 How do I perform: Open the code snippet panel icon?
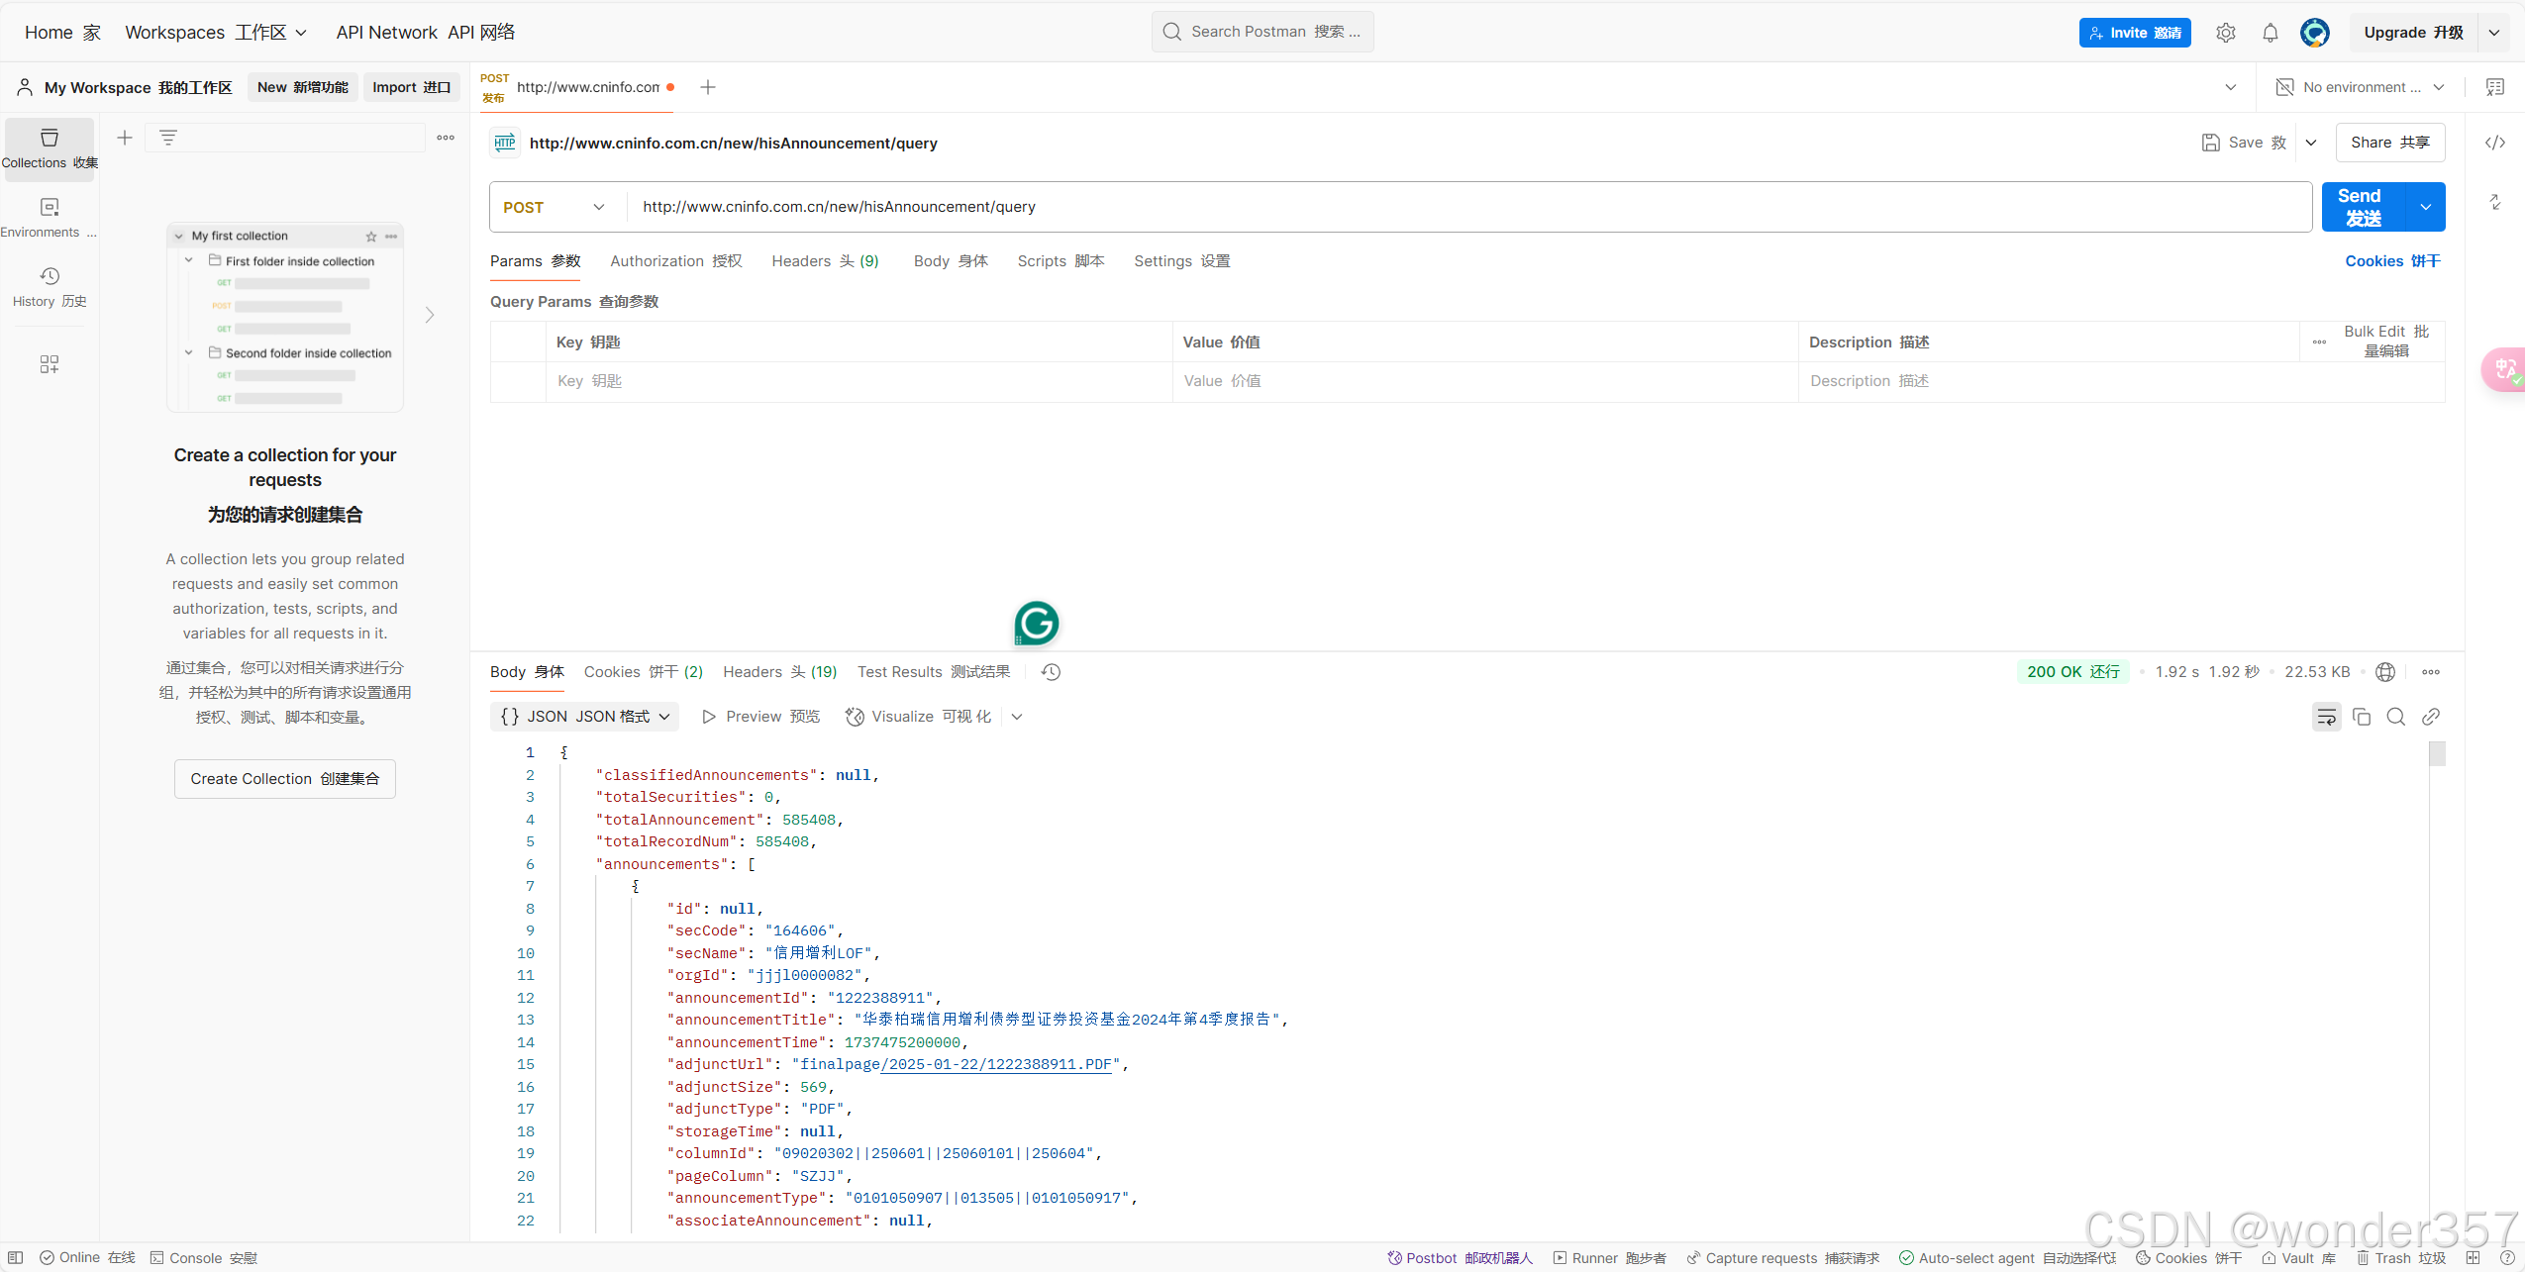pos(2494,143)
